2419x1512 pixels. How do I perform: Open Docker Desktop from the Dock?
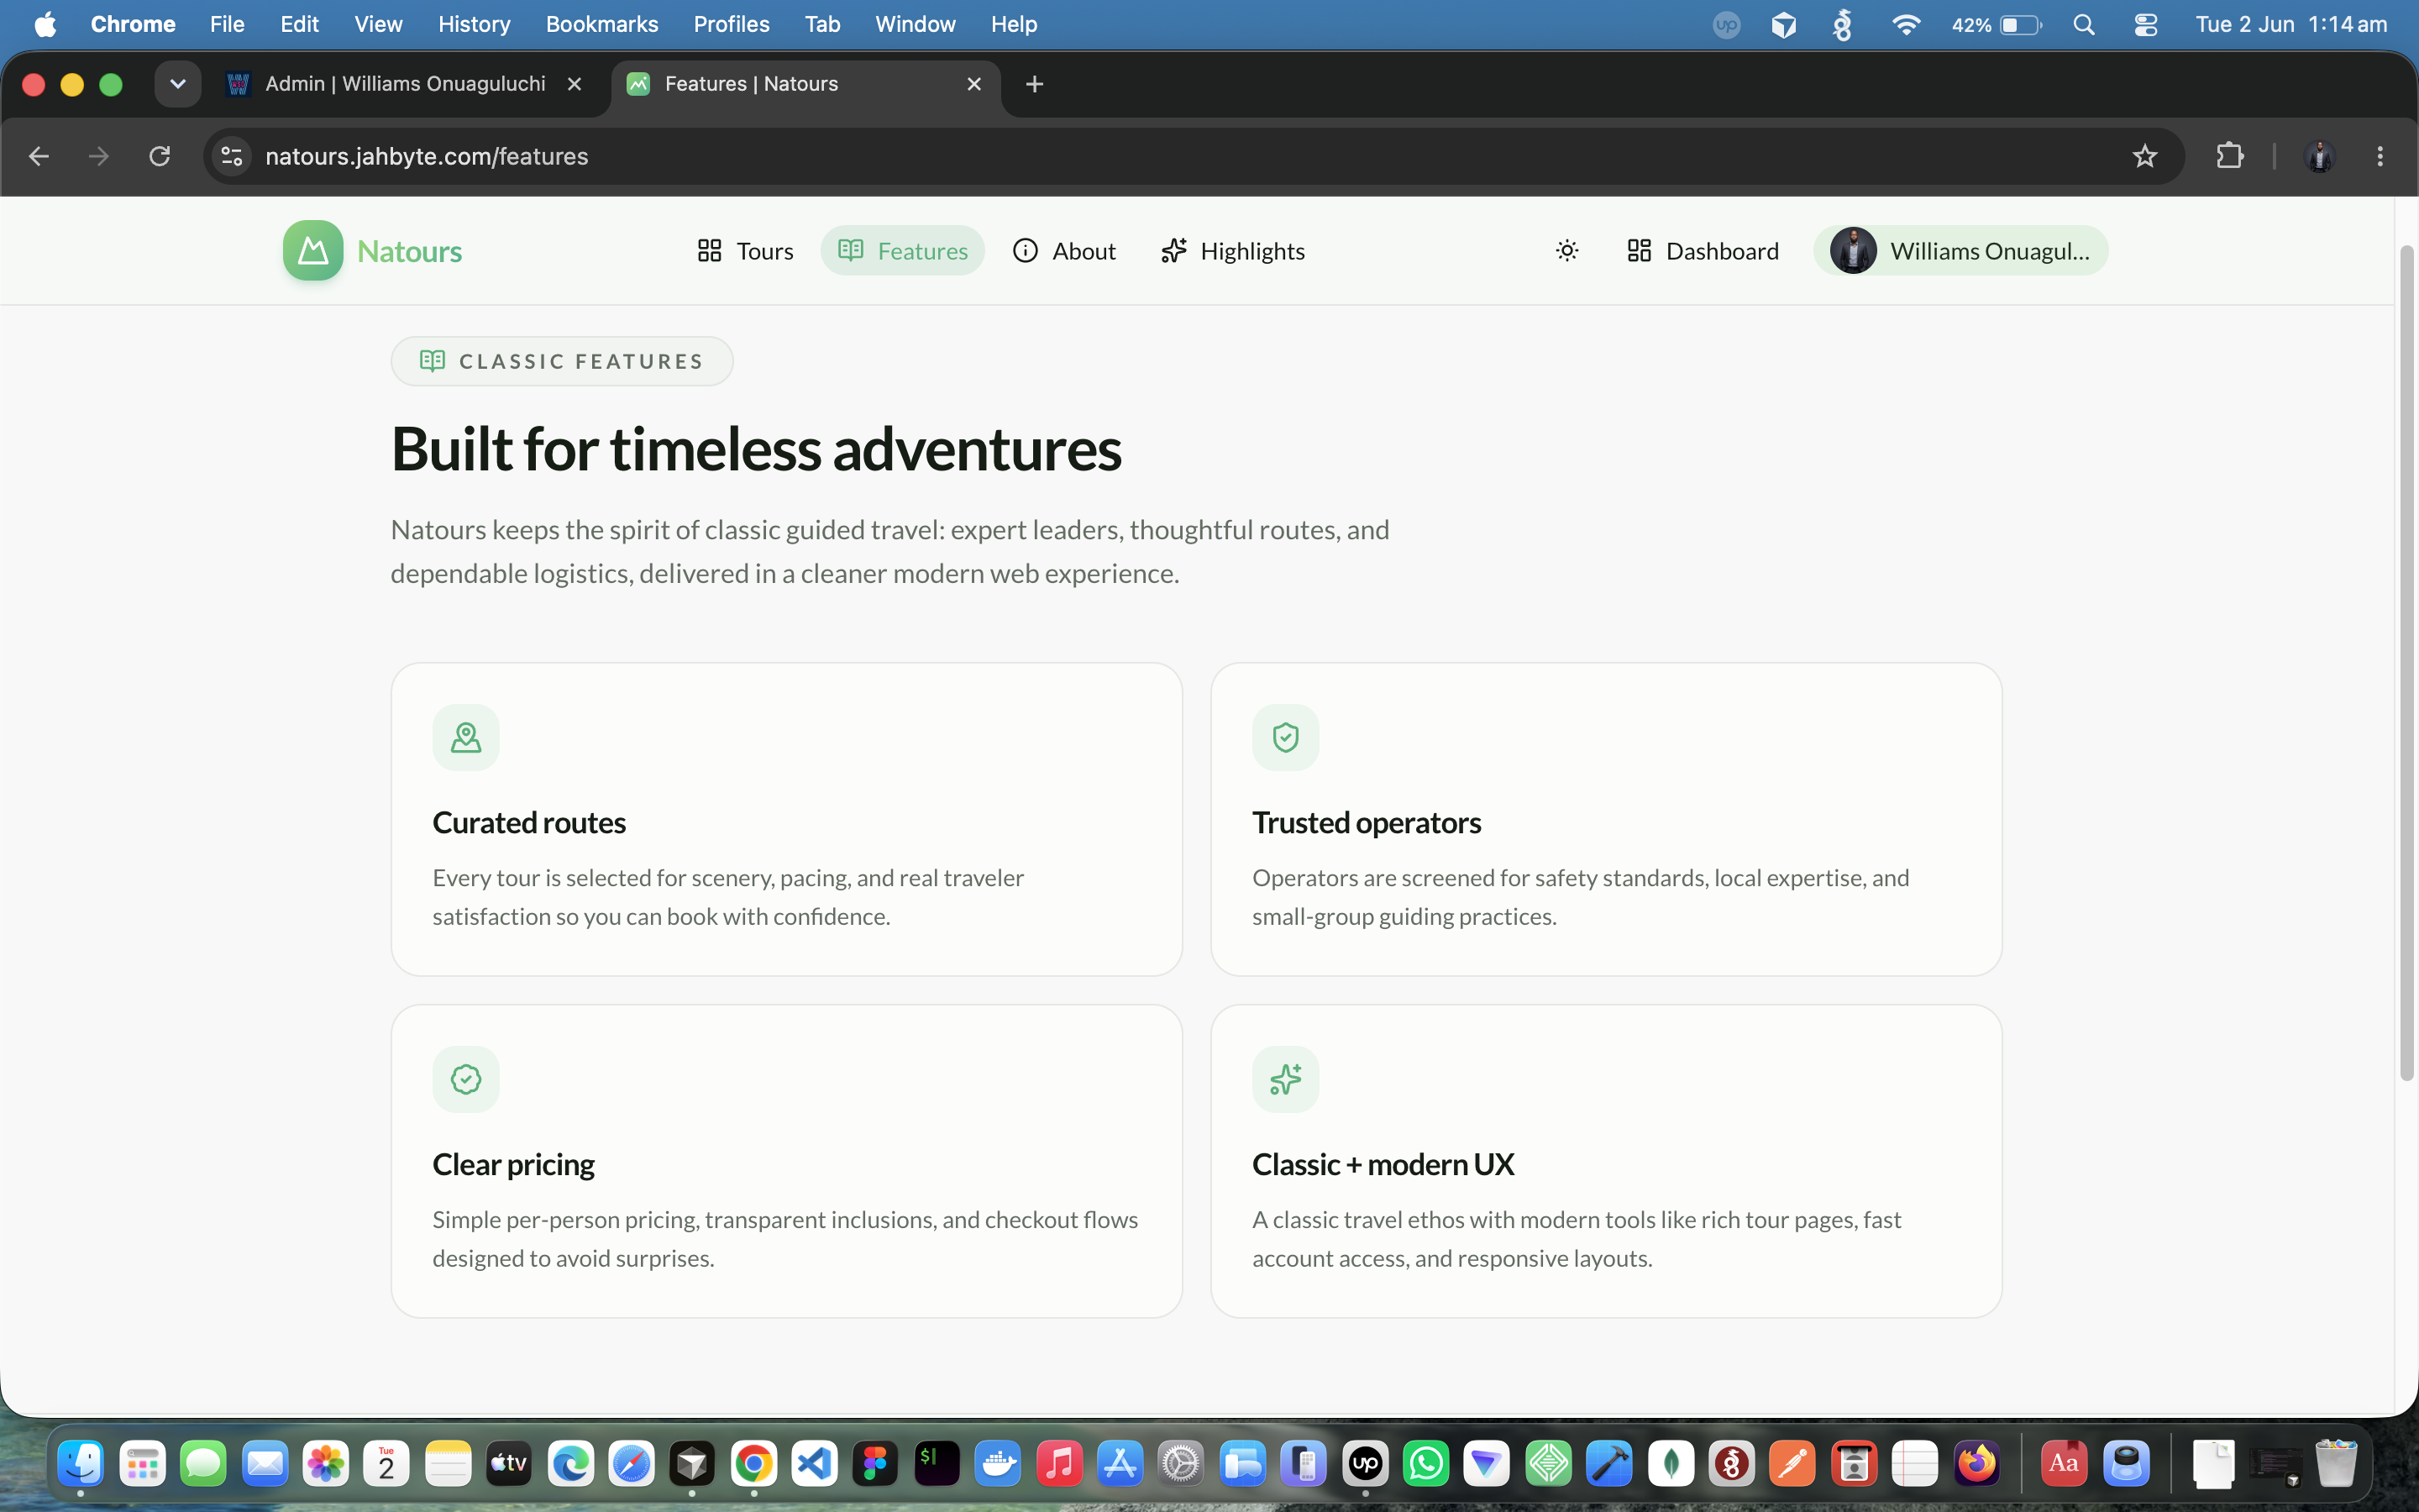(x=998, y=1464)
